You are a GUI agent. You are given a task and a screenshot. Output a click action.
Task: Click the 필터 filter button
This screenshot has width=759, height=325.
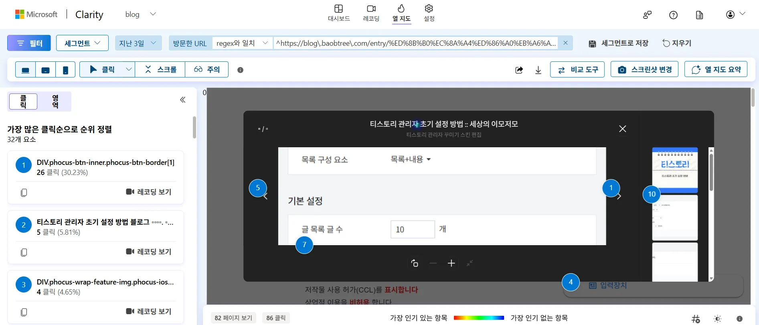point(29,43)
